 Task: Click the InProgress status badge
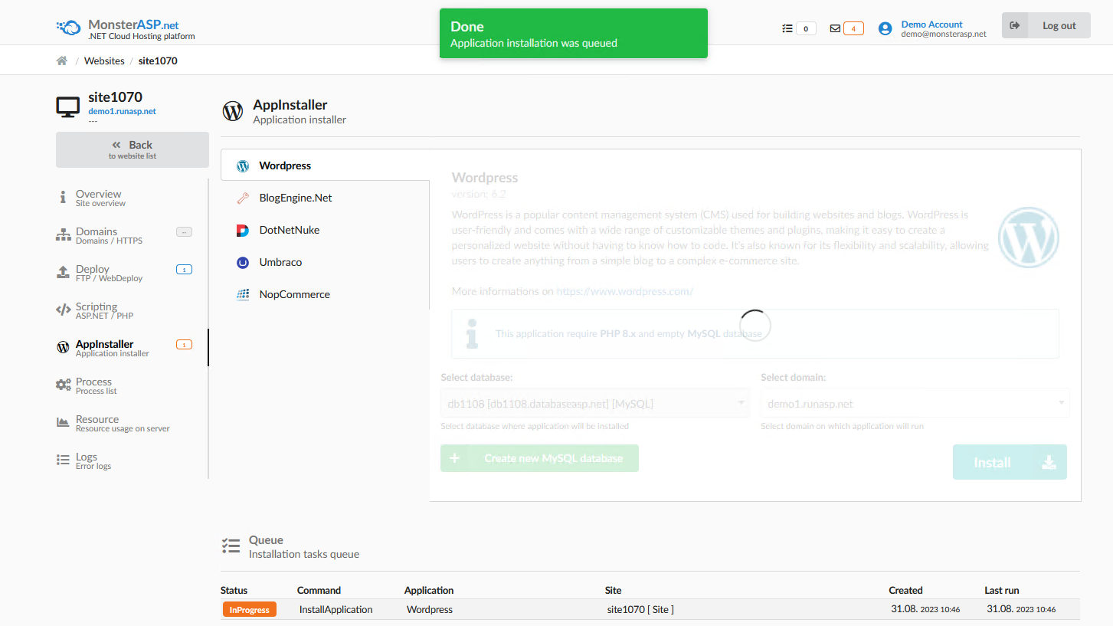coord(249,610)
